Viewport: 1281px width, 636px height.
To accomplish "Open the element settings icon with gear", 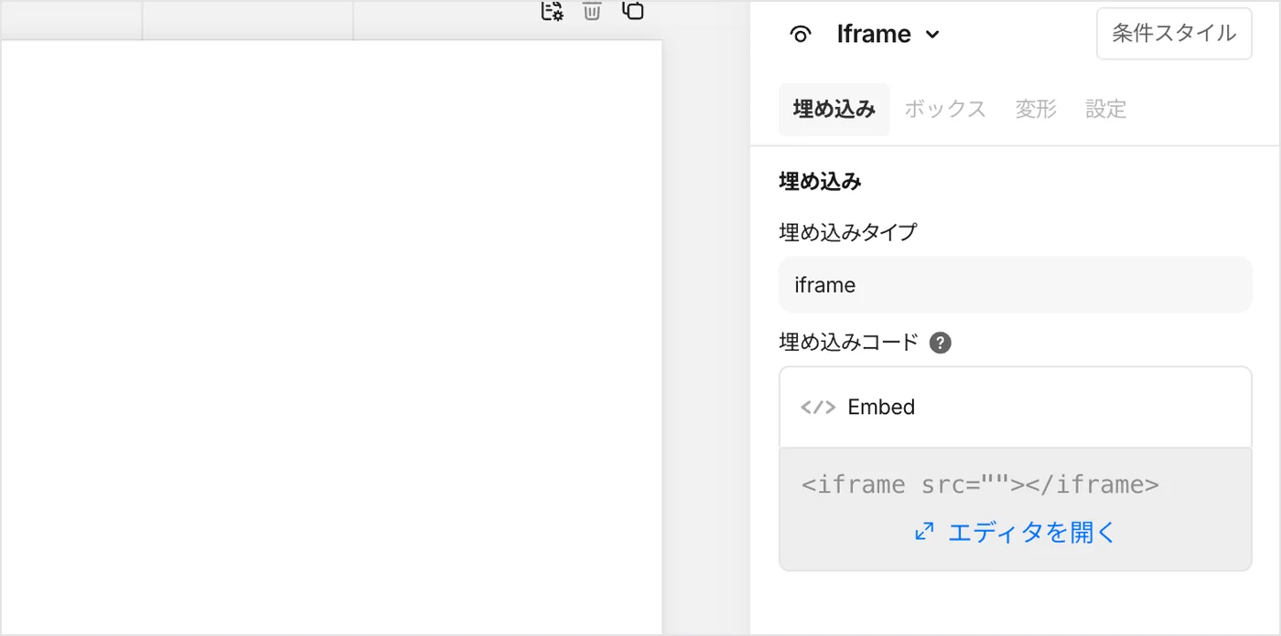I will pyautogui.click(x=552, y=10).
